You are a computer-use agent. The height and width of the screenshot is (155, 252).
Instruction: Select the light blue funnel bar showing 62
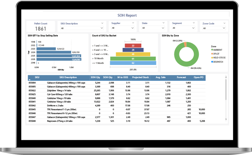click(x=133, y=63)
